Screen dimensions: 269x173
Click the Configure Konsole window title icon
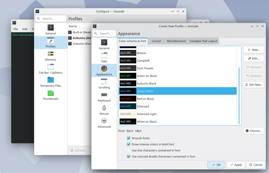(x=37, y=11)
